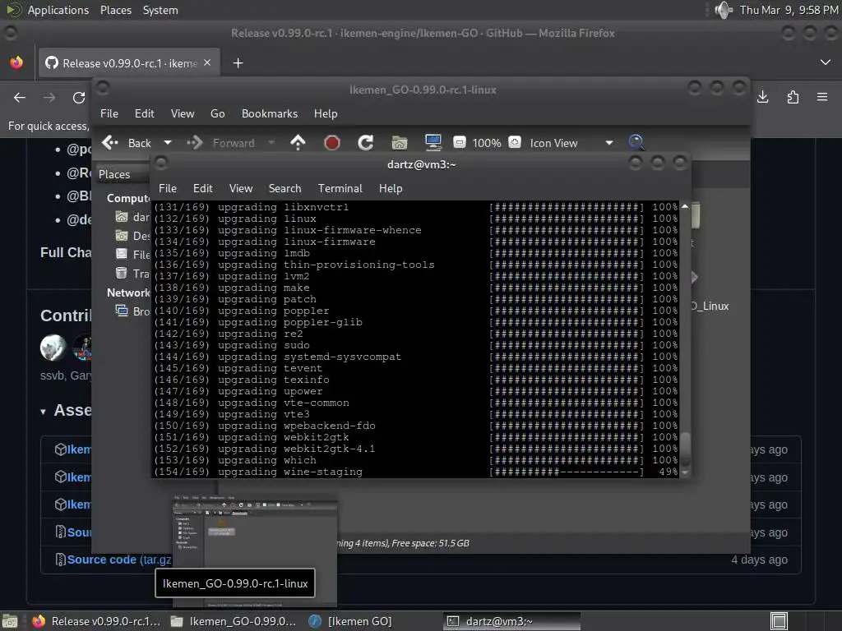Open Terminal menu in terminal window

340,188
